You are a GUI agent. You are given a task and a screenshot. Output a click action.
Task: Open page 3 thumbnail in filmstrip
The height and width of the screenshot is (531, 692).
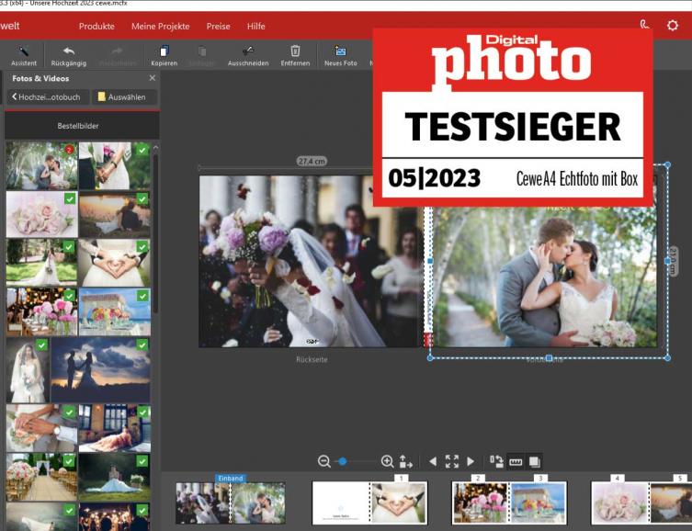pos(538,503)
